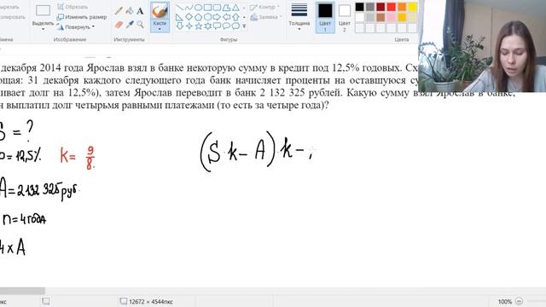Choose the isosceles Triangle shape
This screenshot has width=546, height=307.
pos(235,8)
